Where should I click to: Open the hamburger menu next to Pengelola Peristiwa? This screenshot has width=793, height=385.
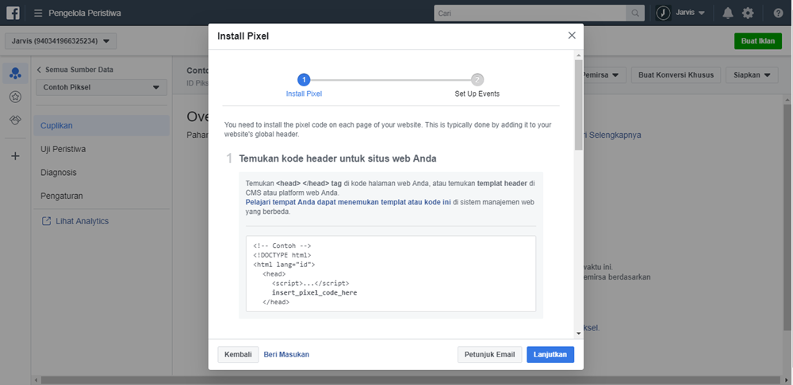point(38,13)
